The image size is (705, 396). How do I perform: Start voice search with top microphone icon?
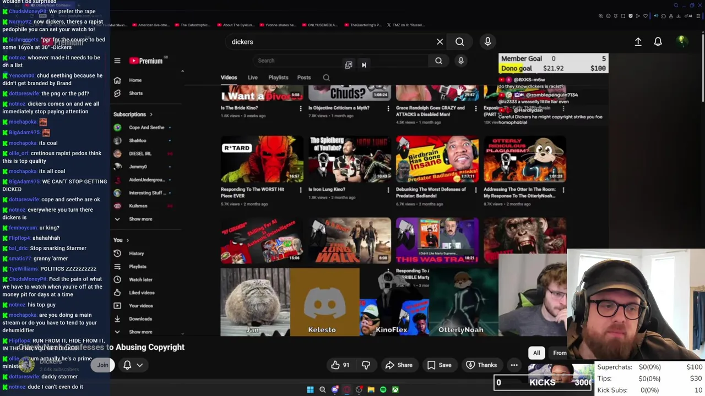(487, 42)
